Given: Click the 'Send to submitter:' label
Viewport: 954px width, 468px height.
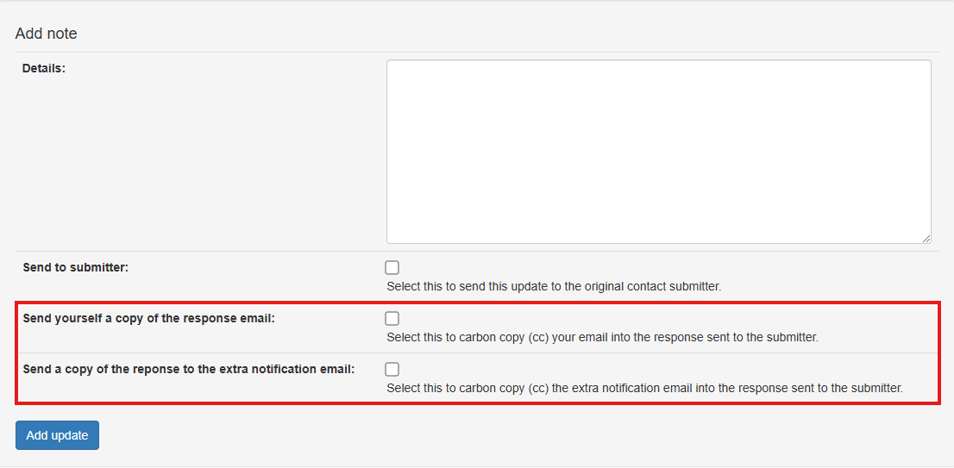Looking at the screenshot, I should [76, 267].
